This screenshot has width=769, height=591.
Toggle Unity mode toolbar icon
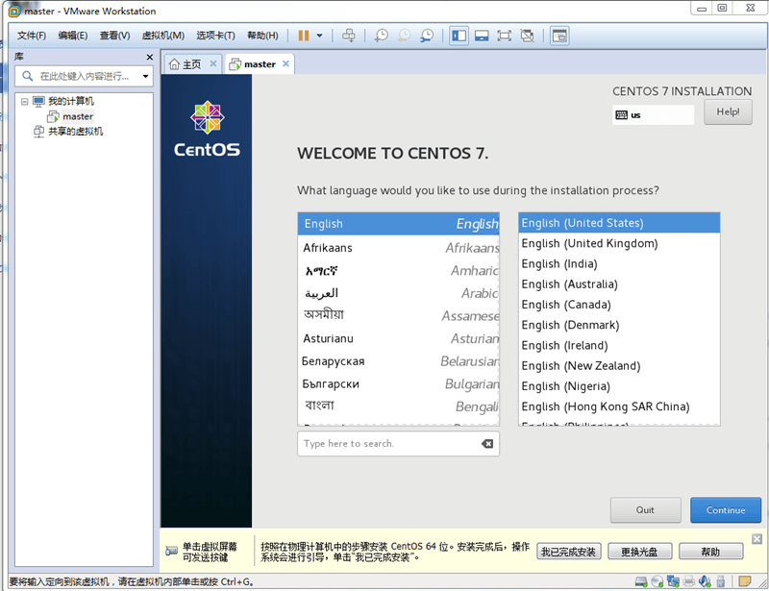point(527,36)
